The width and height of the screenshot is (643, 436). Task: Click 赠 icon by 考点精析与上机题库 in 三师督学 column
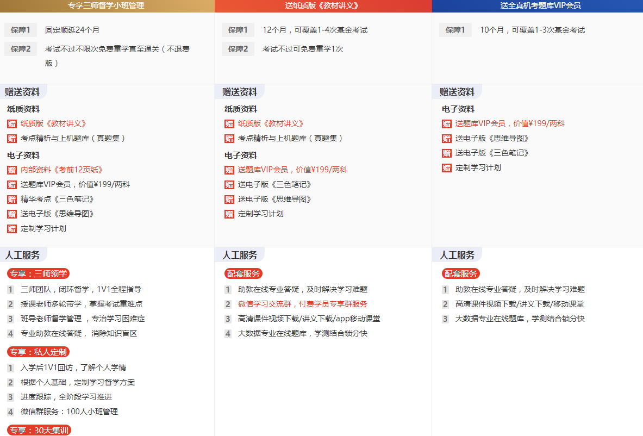[x=12, y=139]
